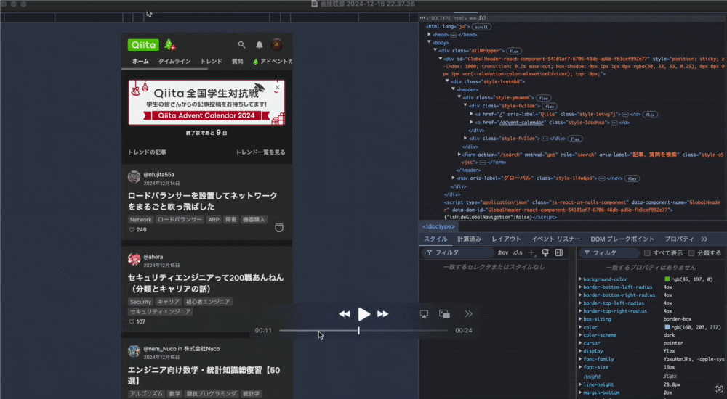Show more DevTools side tabs via chevrons
The width and height of the screenshot is (727, 399).
click(x=704, y=239)
